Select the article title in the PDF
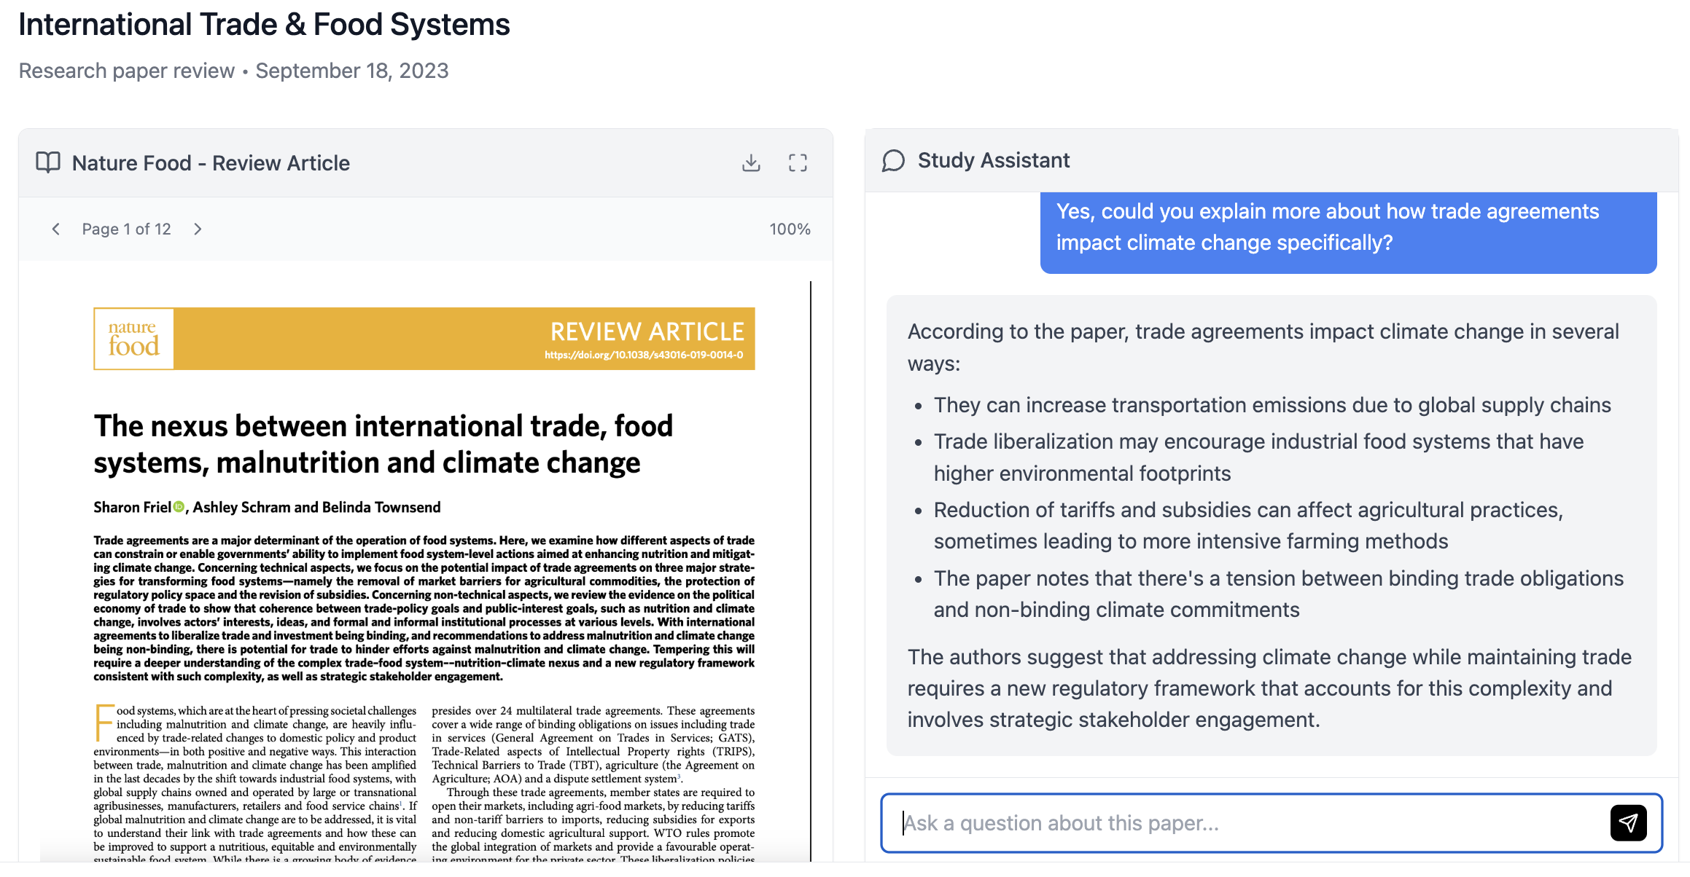 pyautogui.click(x=383, y=443)
